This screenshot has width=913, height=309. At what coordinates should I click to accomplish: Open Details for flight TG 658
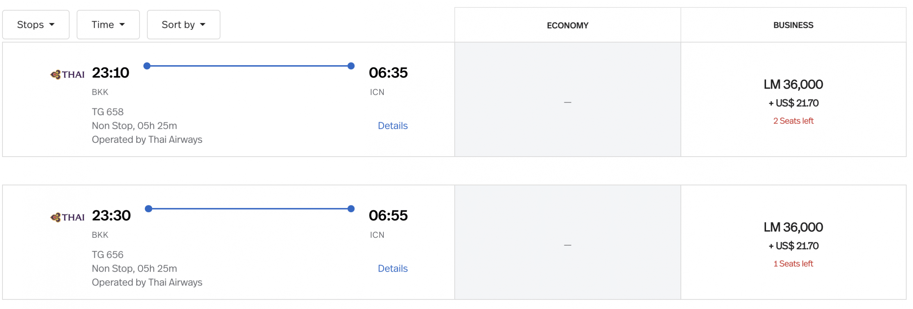pos(392,126)
